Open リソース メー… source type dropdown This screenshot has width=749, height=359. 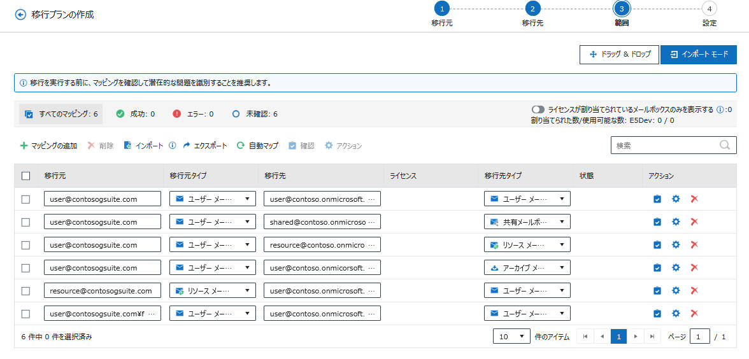[x=213, y=290]
